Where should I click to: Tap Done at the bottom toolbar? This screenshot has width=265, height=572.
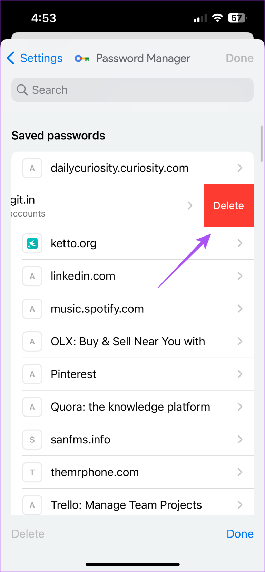(240, 533)
